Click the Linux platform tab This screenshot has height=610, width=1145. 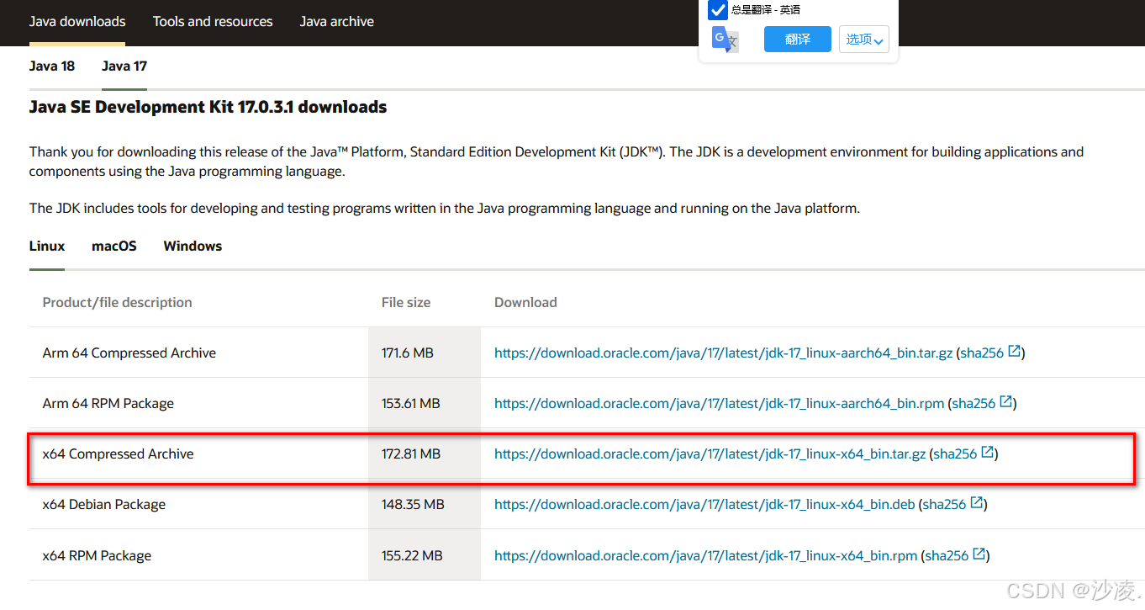click(46, 246)
